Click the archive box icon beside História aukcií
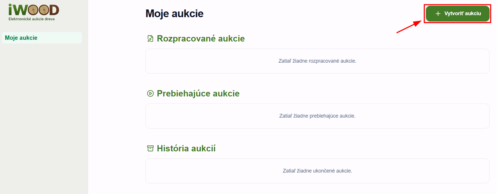 pos(150,149)
